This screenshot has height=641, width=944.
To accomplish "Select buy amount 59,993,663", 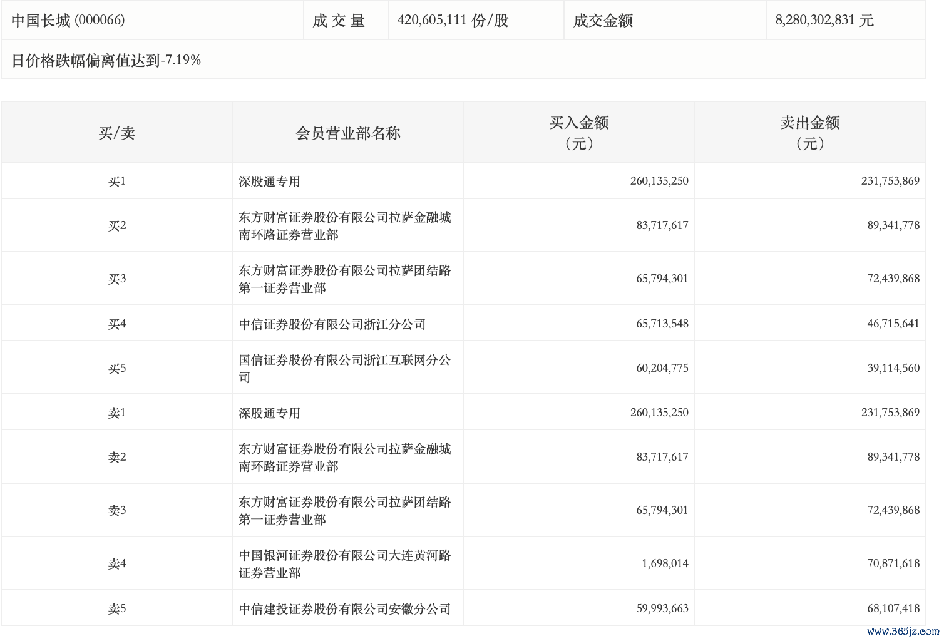I will pyautogui.click(x=662, y=608).
